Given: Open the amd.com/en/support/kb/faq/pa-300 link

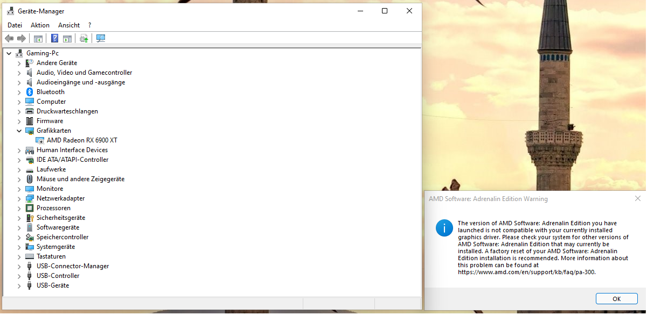Looking at the screenshot, I should coord(525,272).
